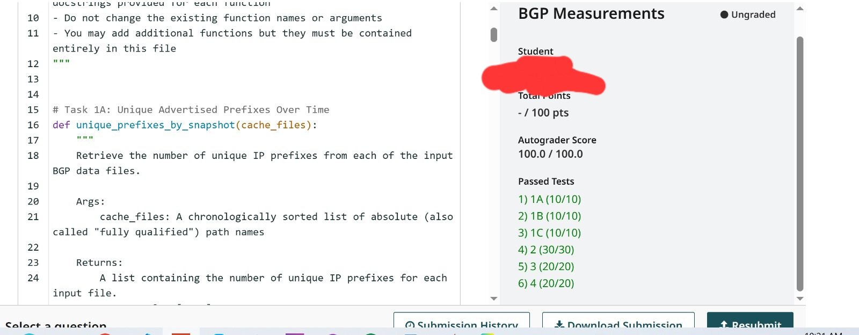
Task: Open passed test 1A (10/10)
Action: pyautogui.click(x=549, y=199)
